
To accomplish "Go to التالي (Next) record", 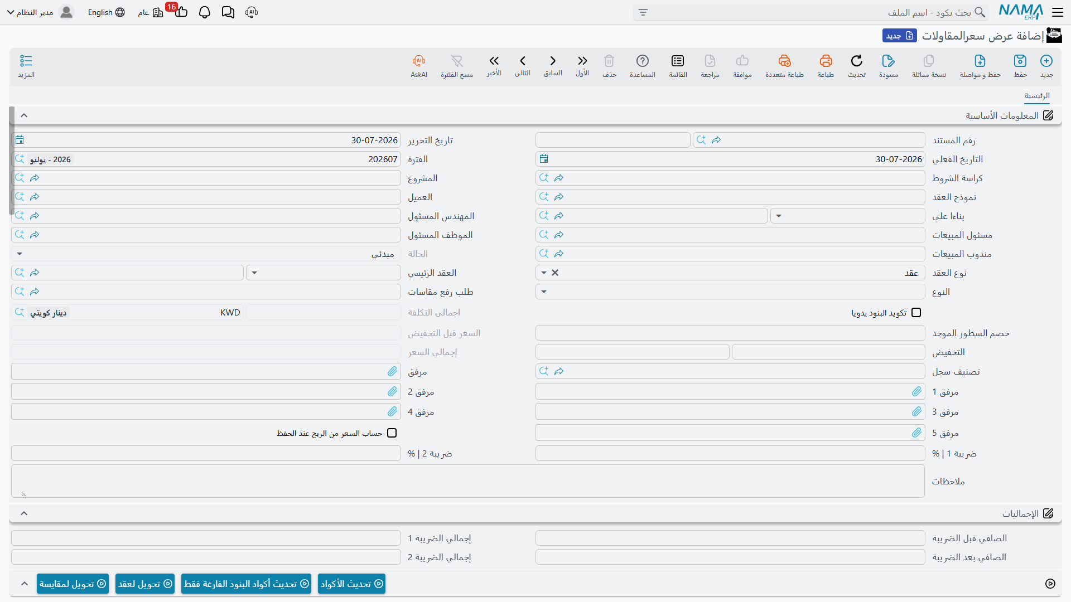I will point(523,61).
